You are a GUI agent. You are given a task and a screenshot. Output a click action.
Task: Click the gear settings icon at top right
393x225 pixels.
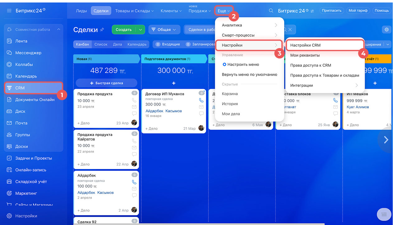pos(386,29)
